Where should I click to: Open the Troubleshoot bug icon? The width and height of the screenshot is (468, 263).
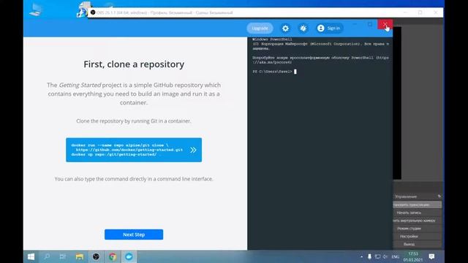[303, 28]
